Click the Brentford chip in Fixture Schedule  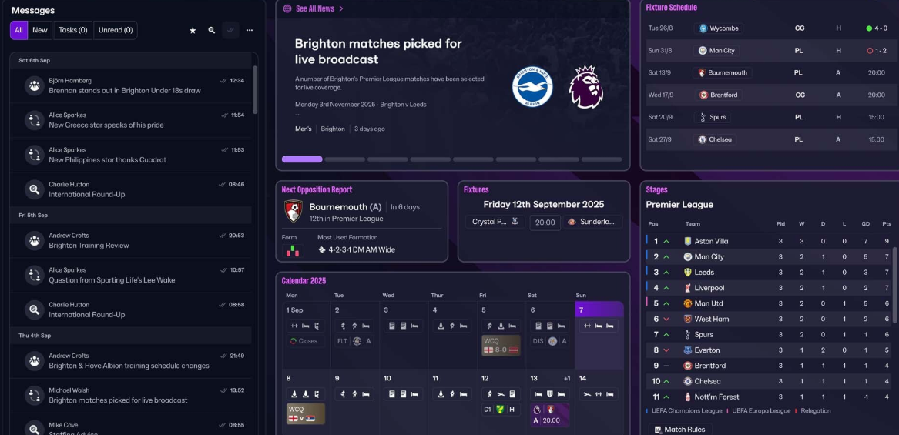coord(718,95)
